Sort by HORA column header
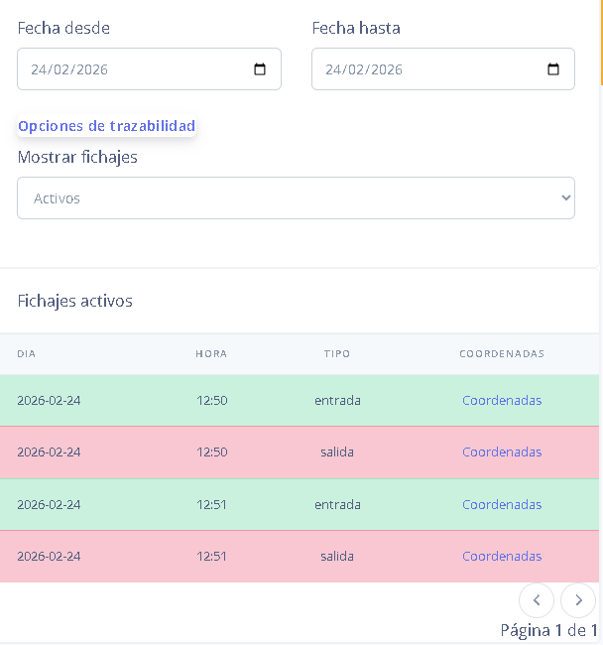The image size is (603, 645). (x=211, y=354)
